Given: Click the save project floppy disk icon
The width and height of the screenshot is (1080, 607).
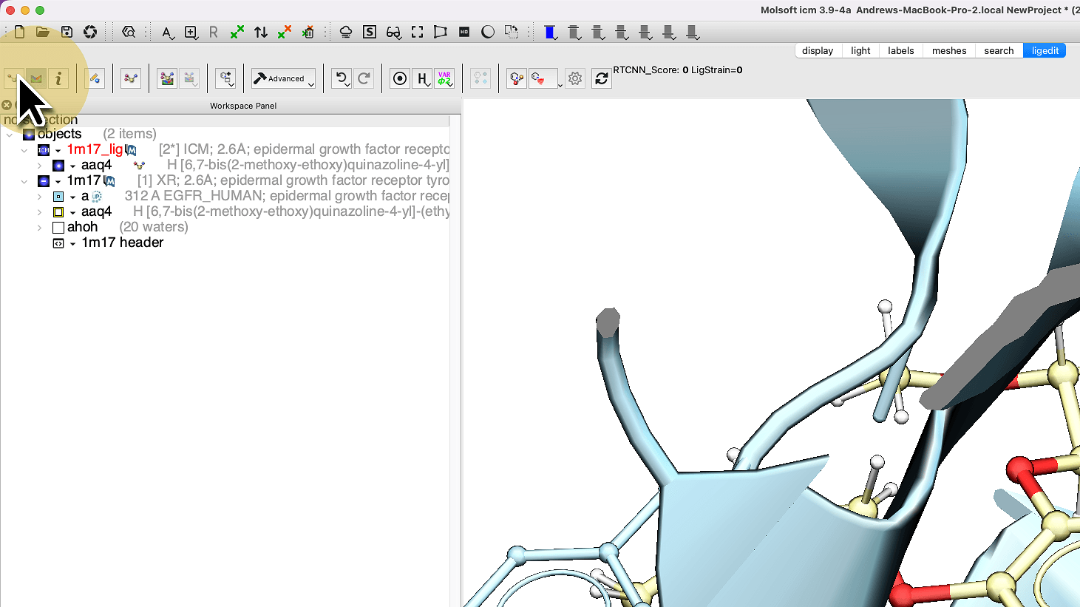Looking at the screenshot, I should tap(67, 32).
